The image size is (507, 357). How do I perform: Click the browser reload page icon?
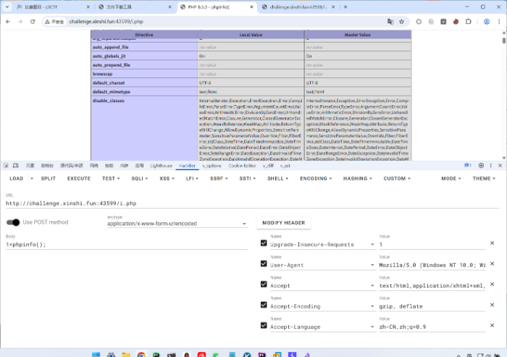pos(32,22)
